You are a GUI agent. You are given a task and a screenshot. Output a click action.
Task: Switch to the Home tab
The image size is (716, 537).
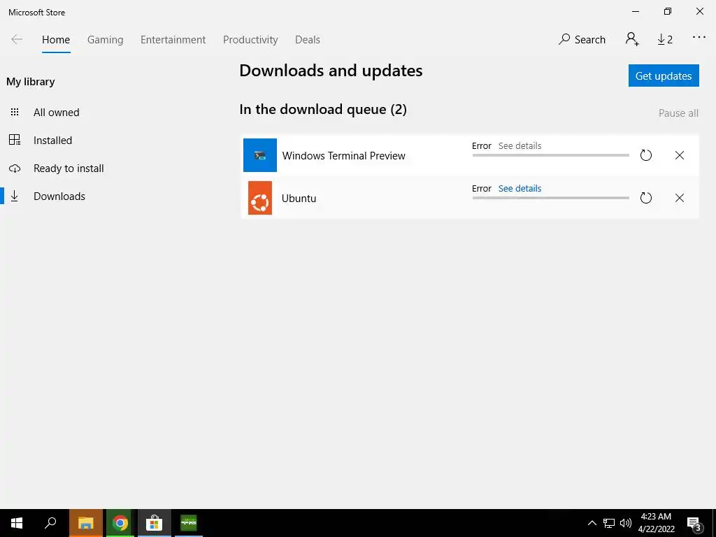(x=56, y=40)
